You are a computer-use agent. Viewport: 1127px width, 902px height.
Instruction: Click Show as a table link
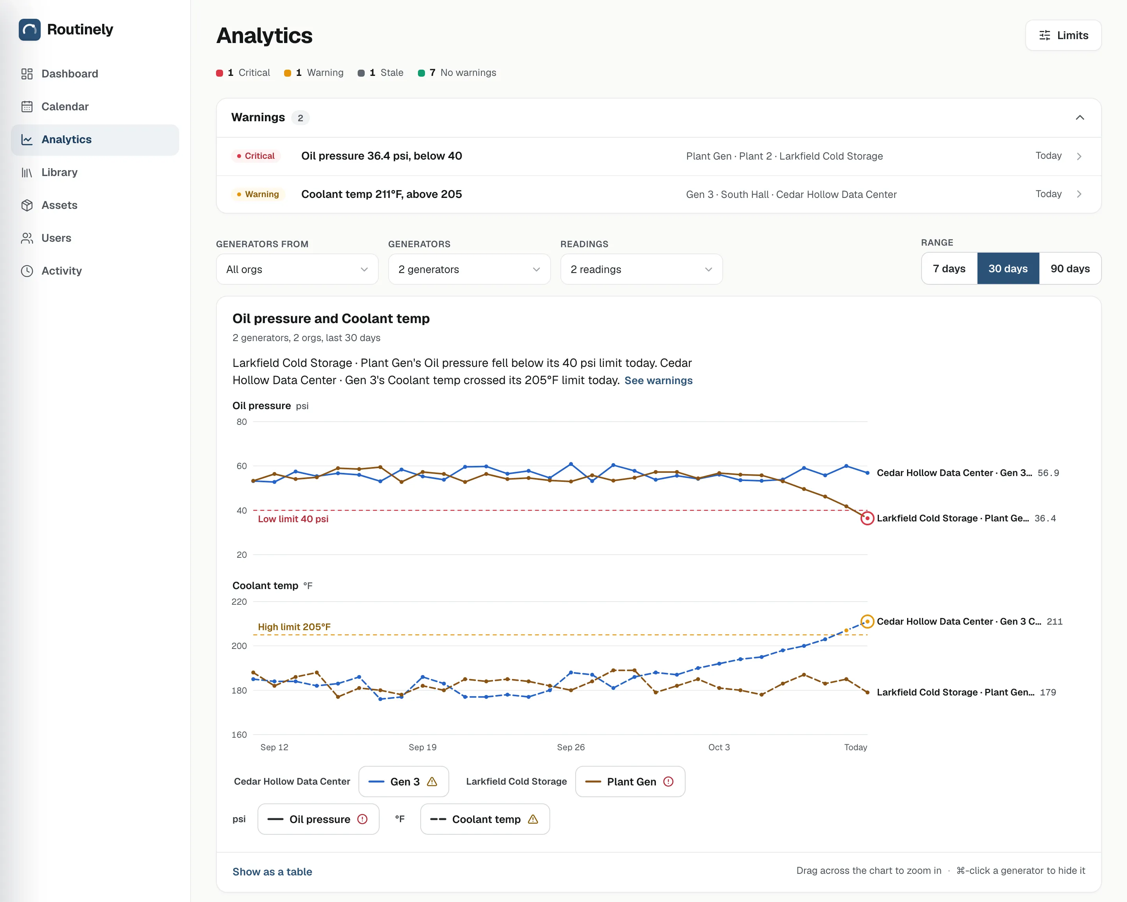point(272,872)
